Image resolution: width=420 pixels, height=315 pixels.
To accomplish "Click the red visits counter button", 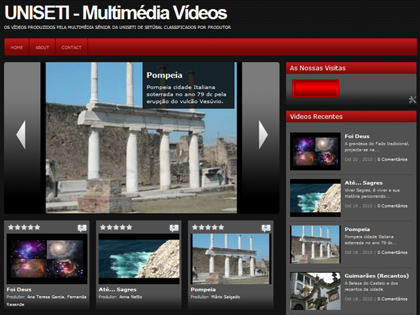I will [x=316, y=89].
